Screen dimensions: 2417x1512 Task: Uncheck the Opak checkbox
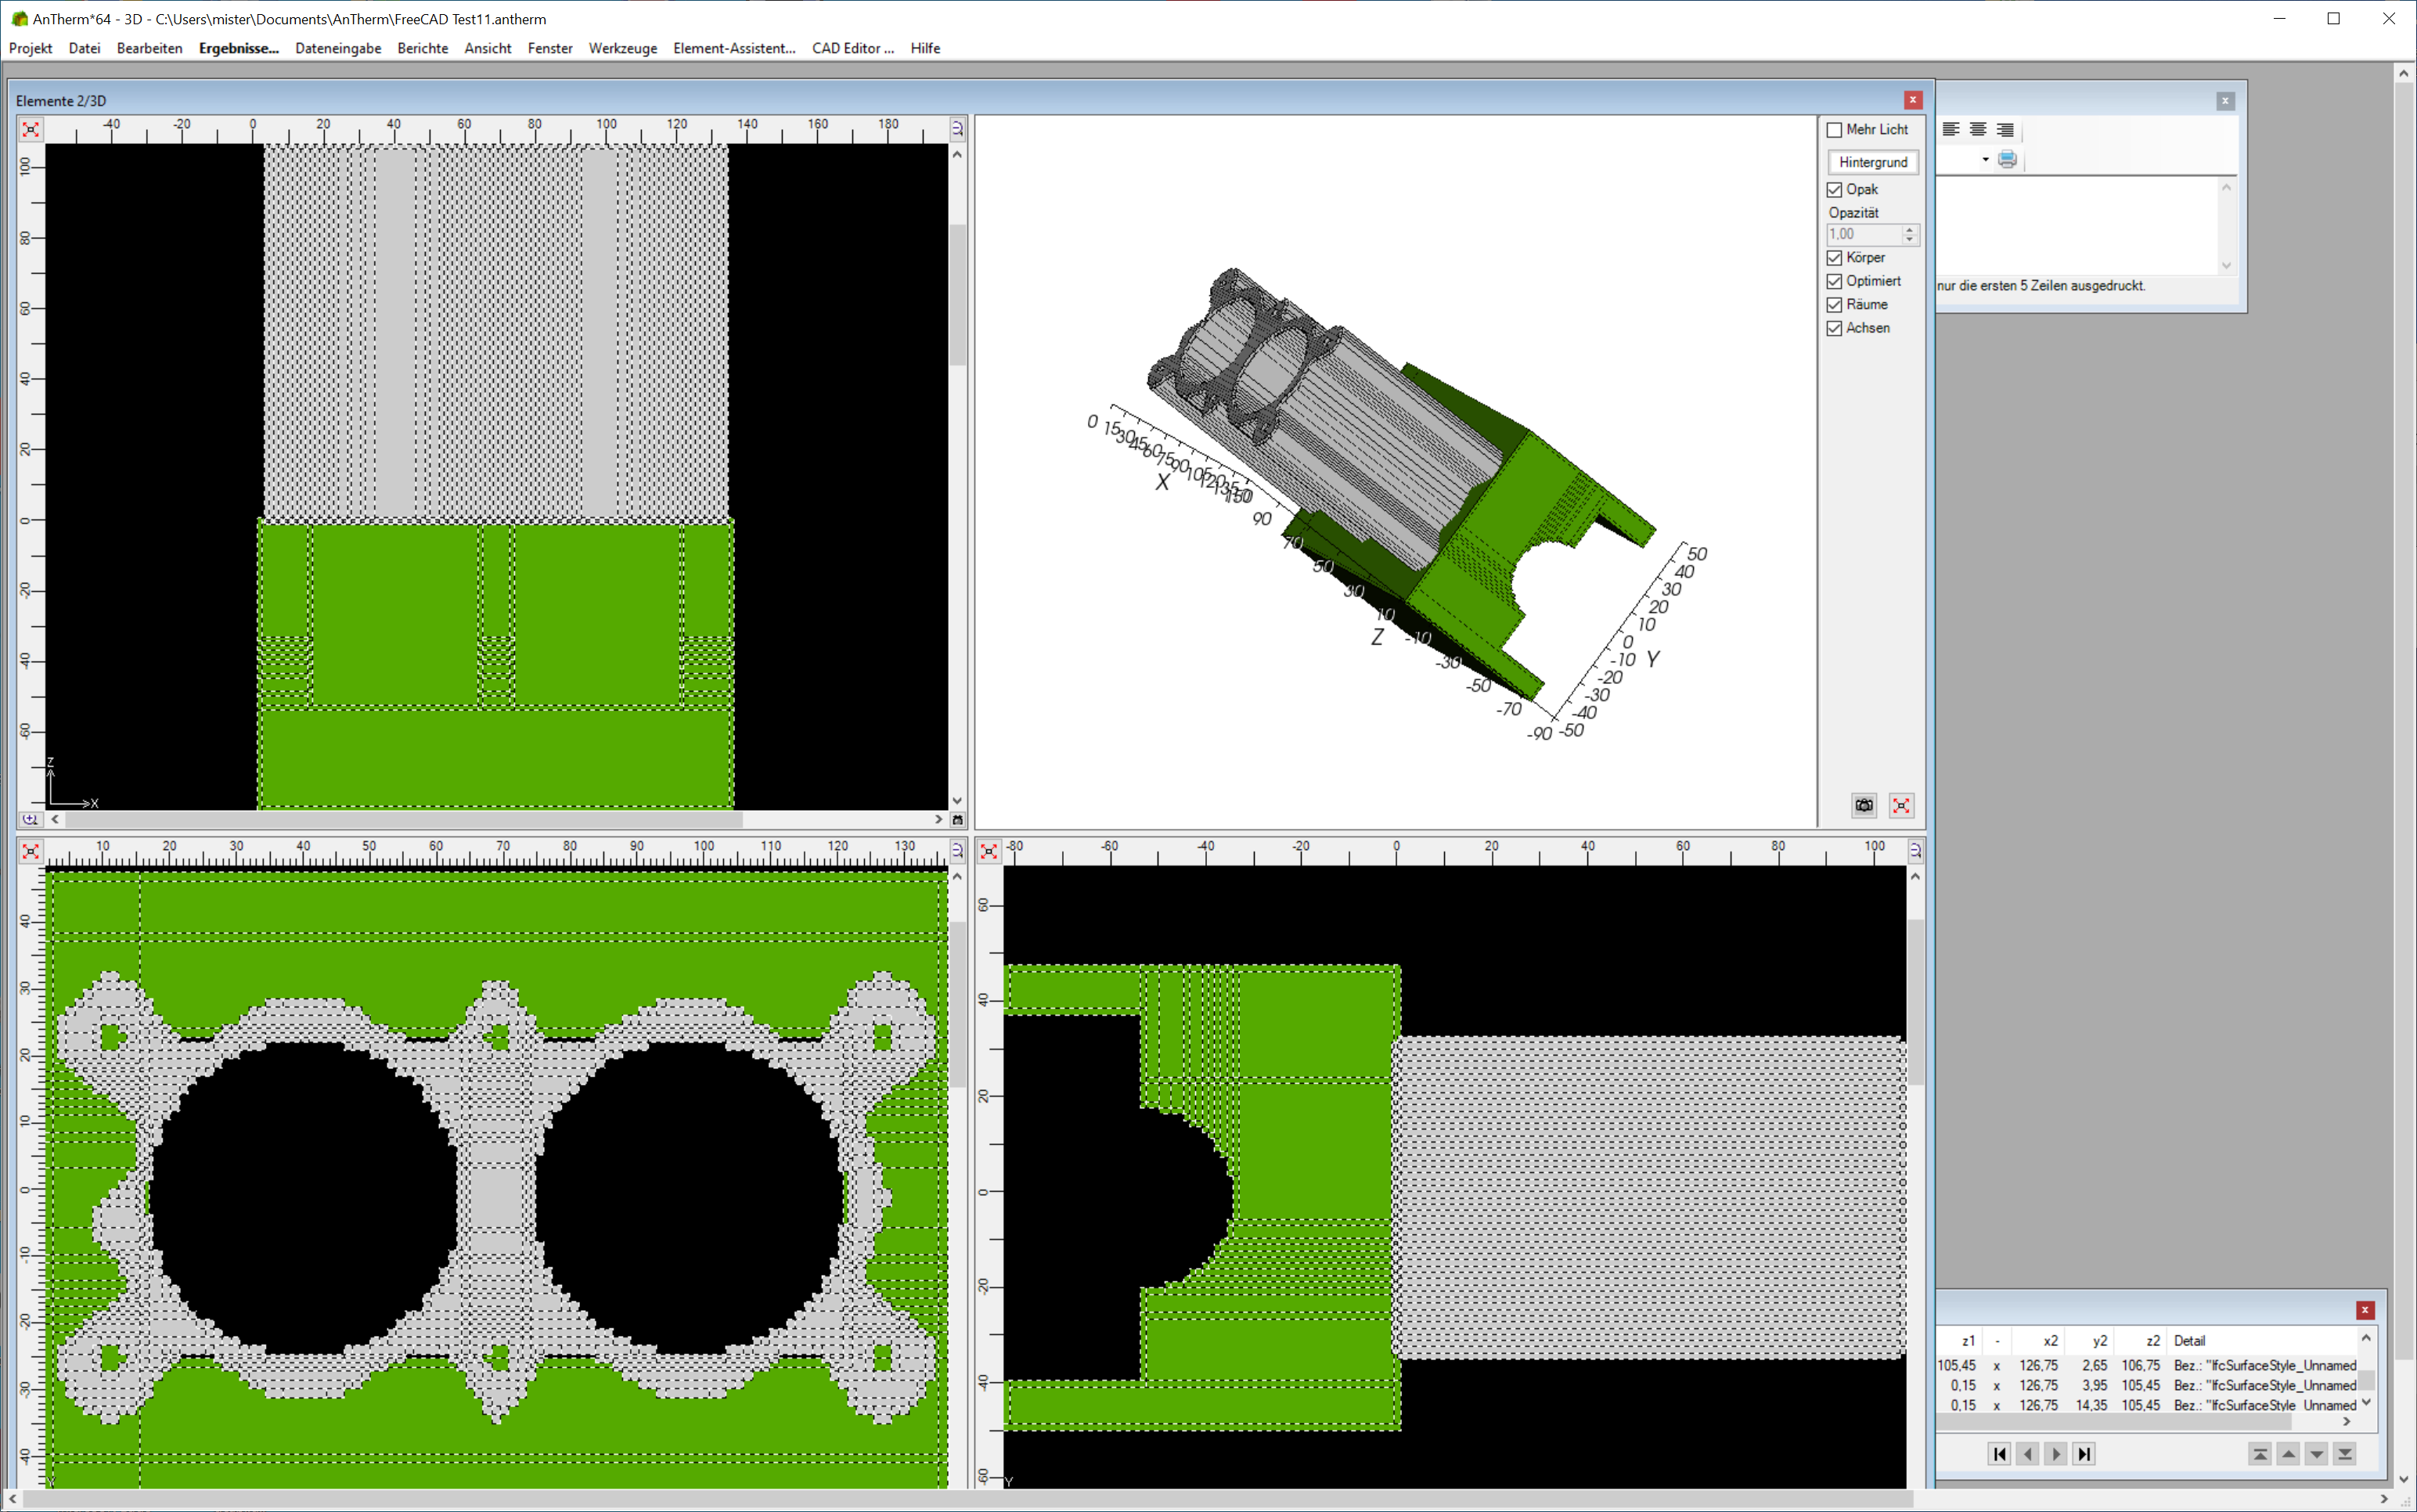pyautogui.click(x=1834, y=190)
